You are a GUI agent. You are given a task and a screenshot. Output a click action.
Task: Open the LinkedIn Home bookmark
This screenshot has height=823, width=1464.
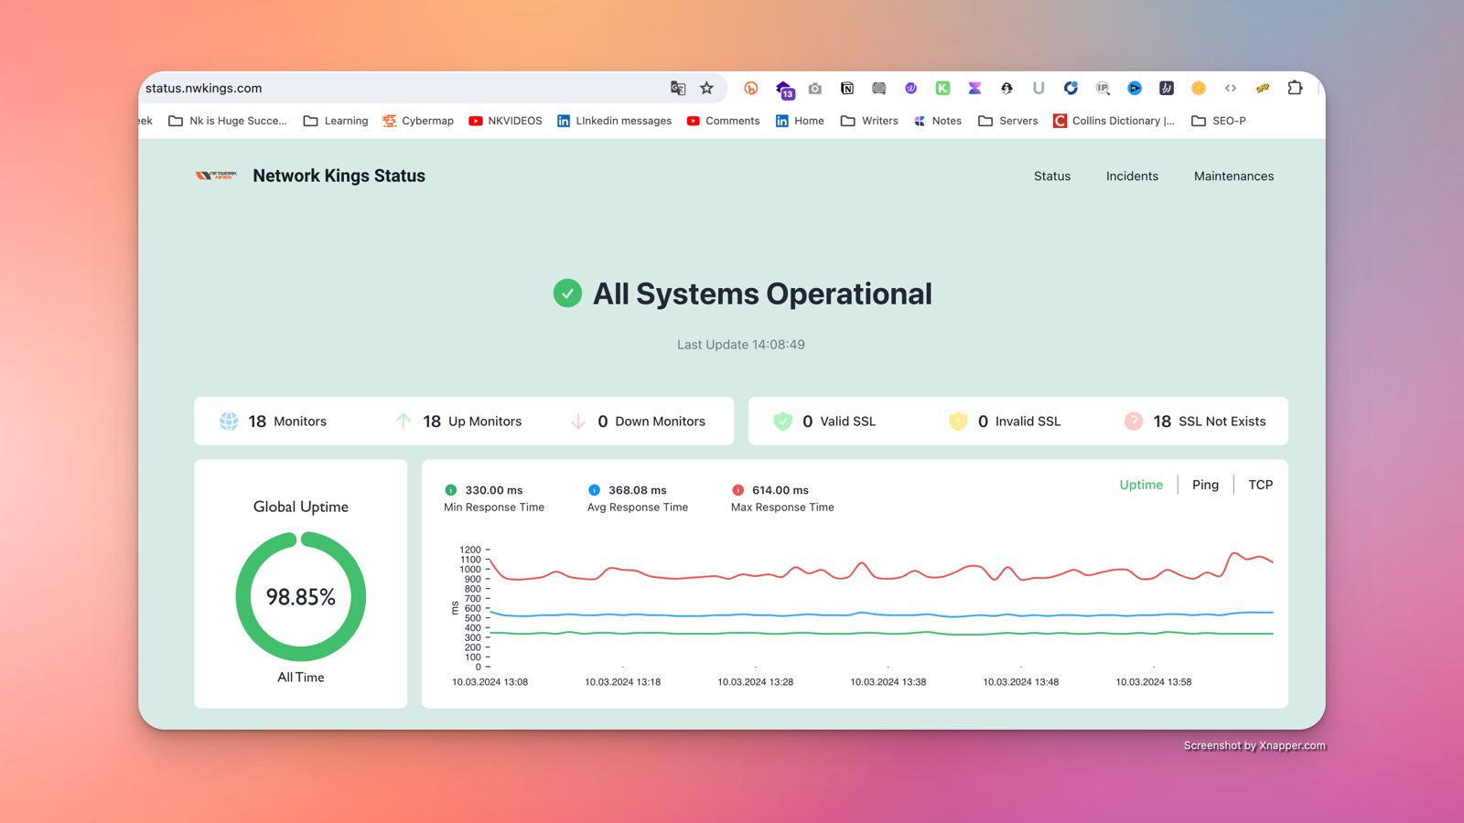[800, 121]
